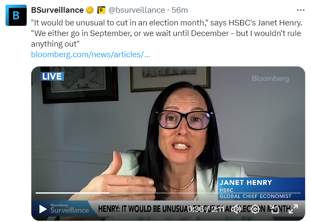Open the bloomberg.com/news/articles link
The image size is (311, 222).
pyautogui.click(x=90, y=54)
